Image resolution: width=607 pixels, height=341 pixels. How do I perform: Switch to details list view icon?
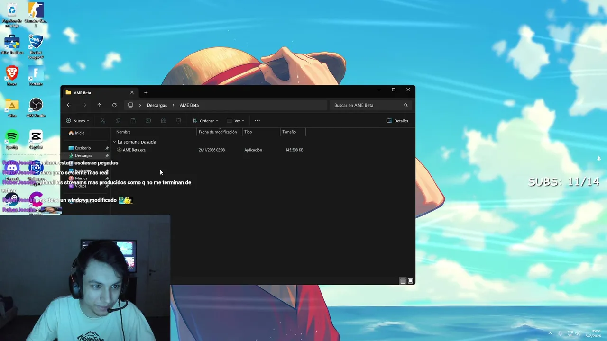point(403,281)
